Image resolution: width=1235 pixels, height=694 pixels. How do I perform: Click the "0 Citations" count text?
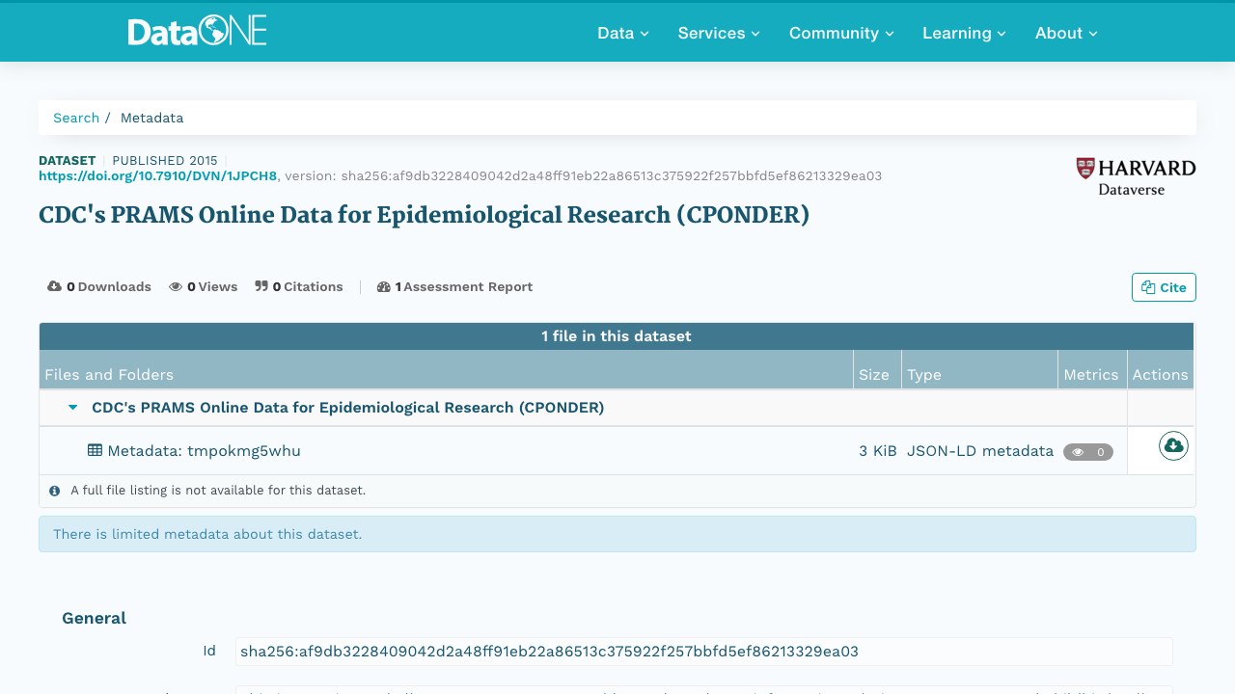point(308,286)
